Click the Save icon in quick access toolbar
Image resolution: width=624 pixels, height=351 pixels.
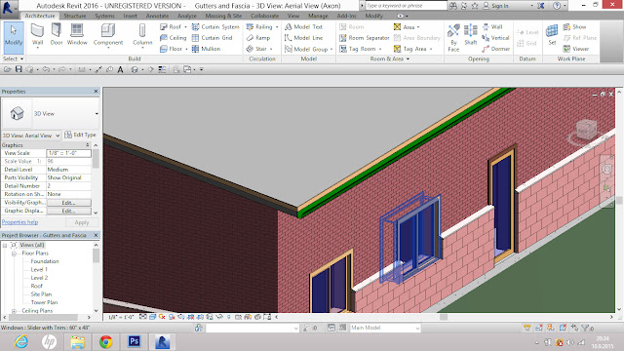coord(19,69)
